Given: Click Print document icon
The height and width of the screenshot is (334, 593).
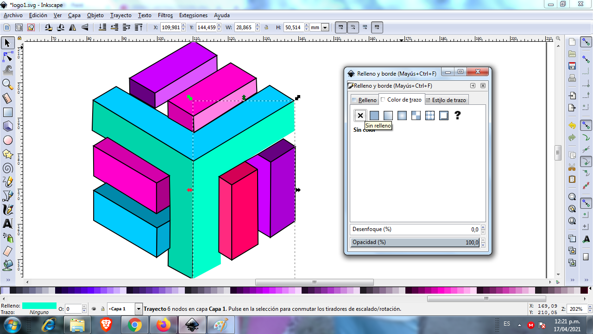Looking at the screenshot, I should click(572, 77).
